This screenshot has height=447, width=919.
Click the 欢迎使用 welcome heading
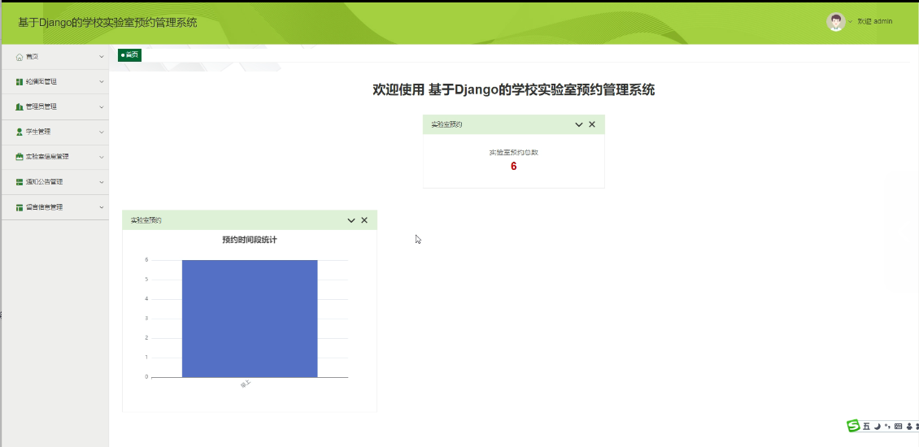tap(514, 89)
